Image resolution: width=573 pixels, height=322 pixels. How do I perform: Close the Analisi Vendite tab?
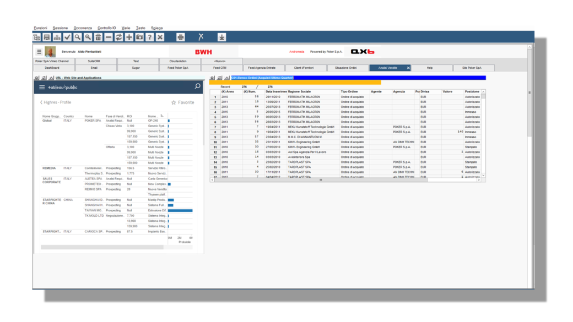pyautogui.click(x=408, y=68)
